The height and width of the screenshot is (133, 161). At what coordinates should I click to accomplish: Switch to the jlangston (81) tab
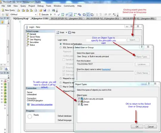pos(103,18)
